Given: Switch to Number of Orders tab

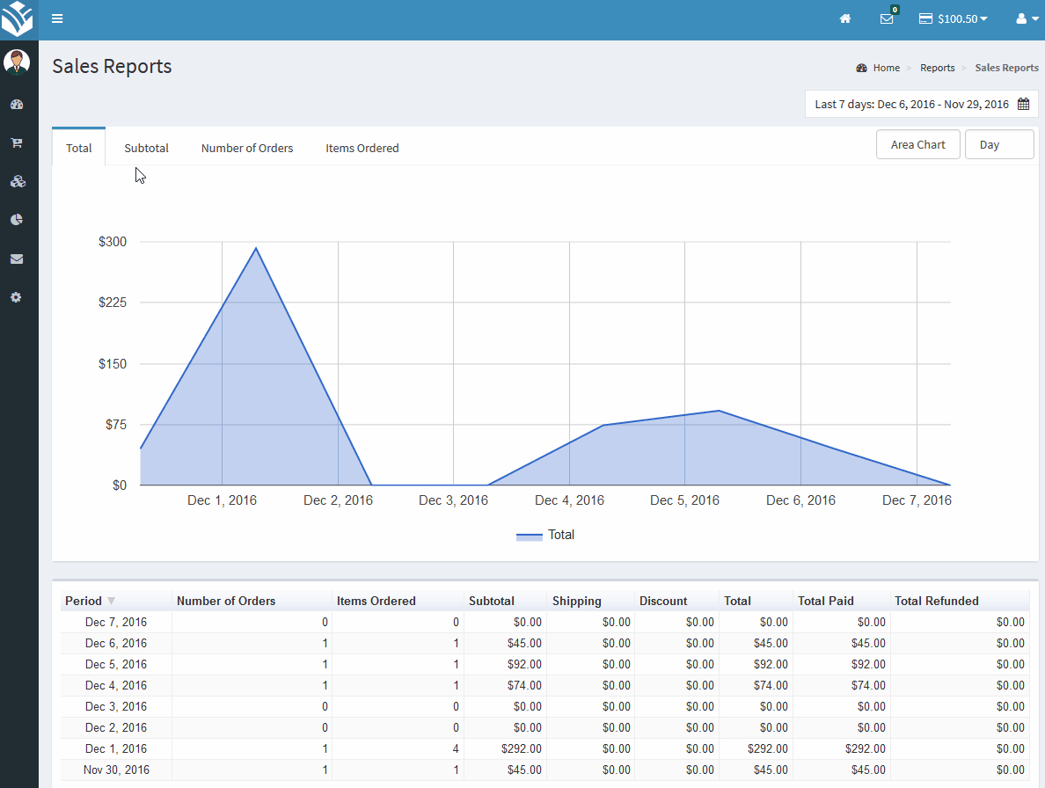Looking at the screenshot, I should pos(247,148).
